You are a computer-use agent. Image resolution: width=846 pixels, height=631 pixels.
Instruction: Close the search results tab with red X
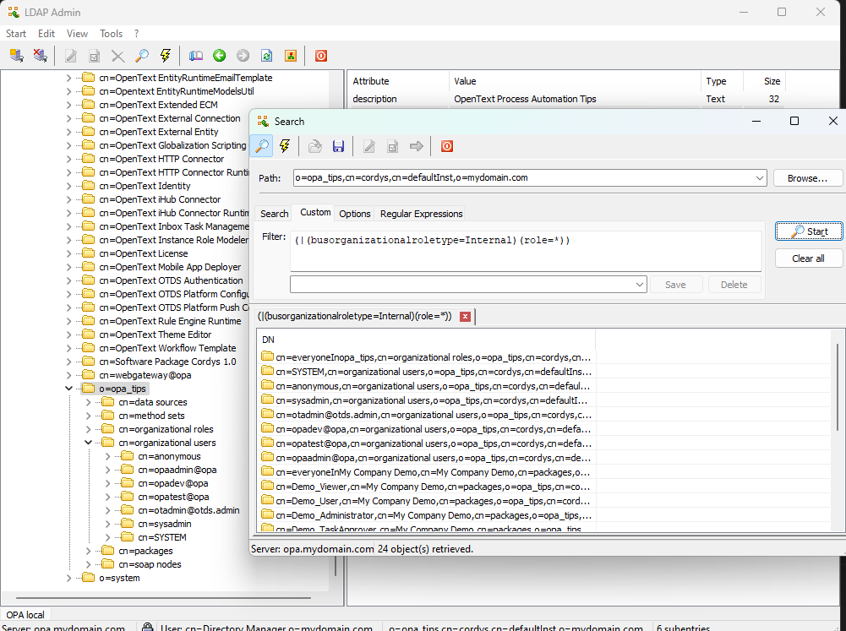point(466,316)
